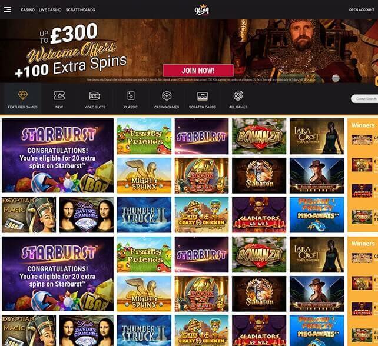Click the King logo in header
This screenshot has height=346, width=378.
(202, 9)
